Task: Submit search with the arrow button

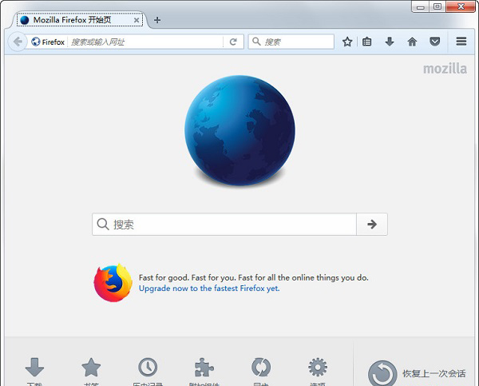Action: [372, 225]
